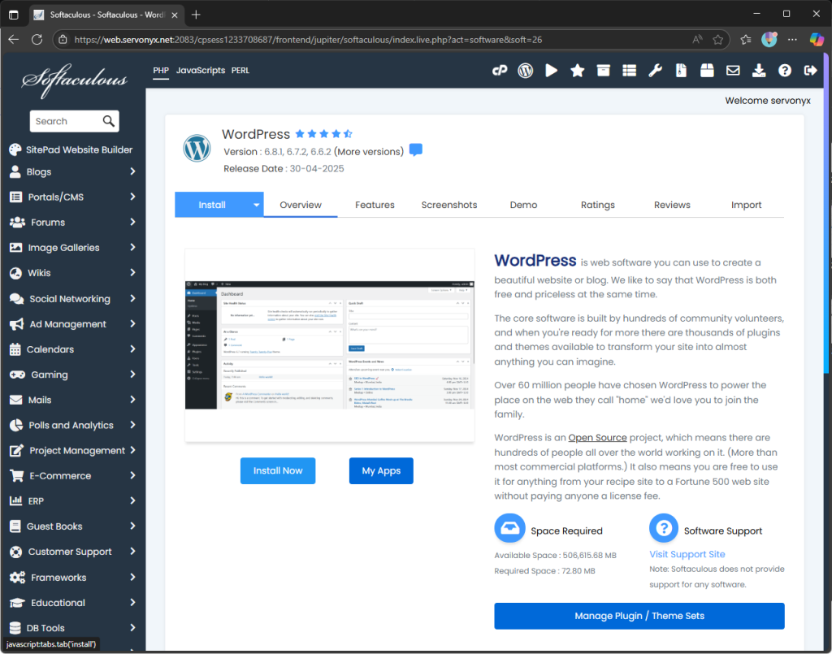Click the play-shaped demos icon
This screenshot has height=654, width=832.
(x=552, y=71)
